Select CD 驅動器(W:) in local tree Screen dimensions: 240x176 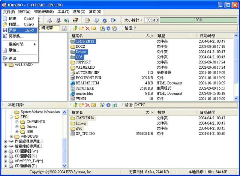(x=27, y=151)
